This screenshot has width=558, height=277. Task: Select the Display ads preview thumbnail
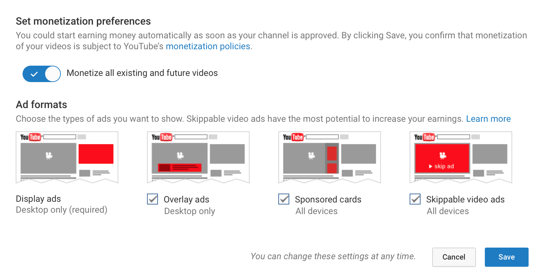67,157
